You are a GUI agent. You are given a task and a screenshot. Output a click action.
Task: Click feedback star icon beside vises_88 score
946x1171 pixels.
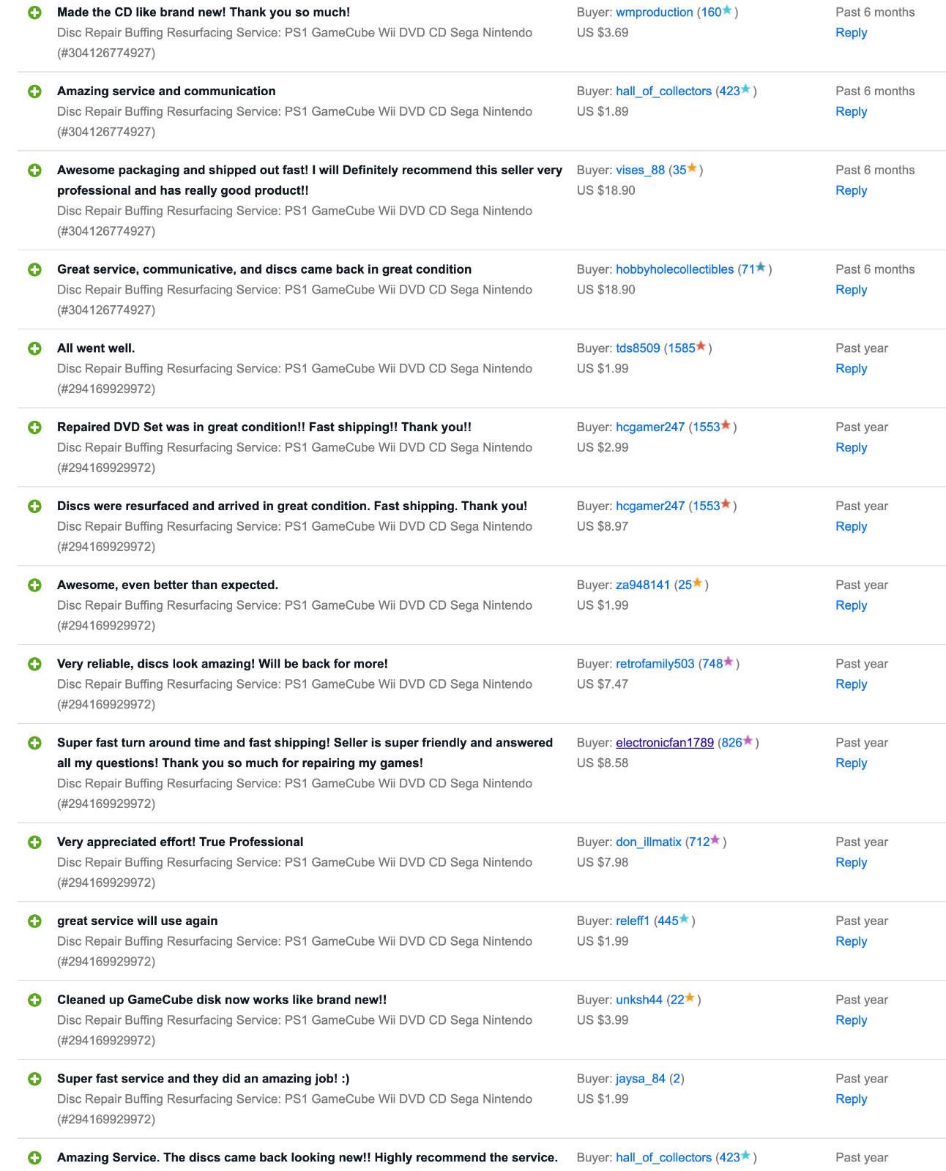tap(692, 168)
